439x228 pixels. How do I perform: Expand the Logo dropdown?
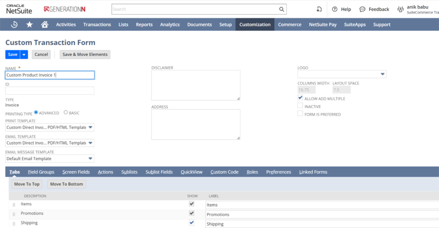coord(383,74)
